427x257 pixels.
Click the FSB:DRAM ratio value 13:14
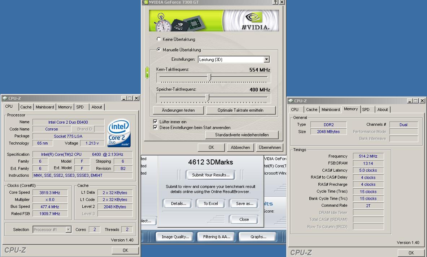368,163
